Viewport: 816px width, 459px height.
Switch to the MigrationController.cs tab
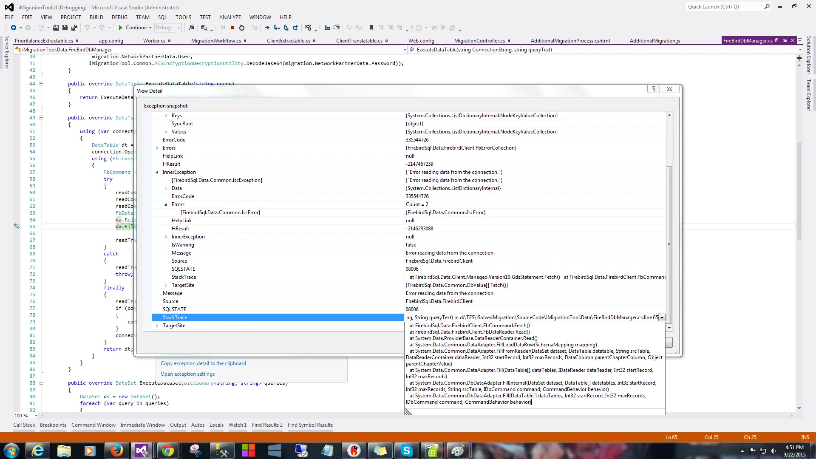point(479,41)
